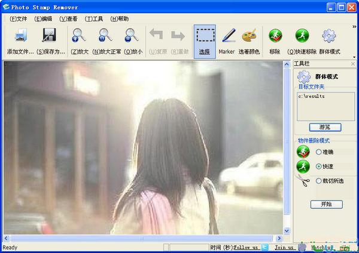
Task: Click the Quick Remove (快速移除) icon
Action: click(x=302, y=36)
